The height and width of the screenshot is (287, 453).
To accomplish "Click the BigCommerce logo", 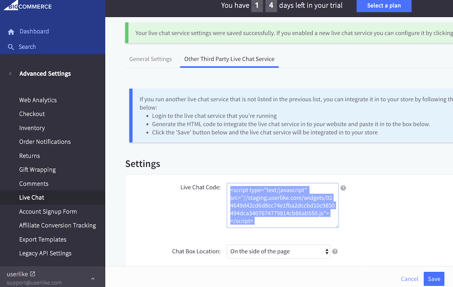I will click(28, 6).
